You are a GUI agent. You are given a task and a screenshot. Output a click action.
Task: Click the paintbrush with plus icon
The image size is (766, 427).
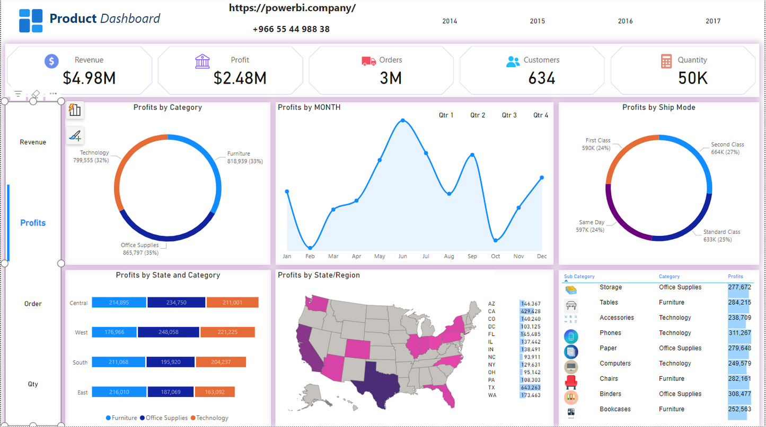75,136
